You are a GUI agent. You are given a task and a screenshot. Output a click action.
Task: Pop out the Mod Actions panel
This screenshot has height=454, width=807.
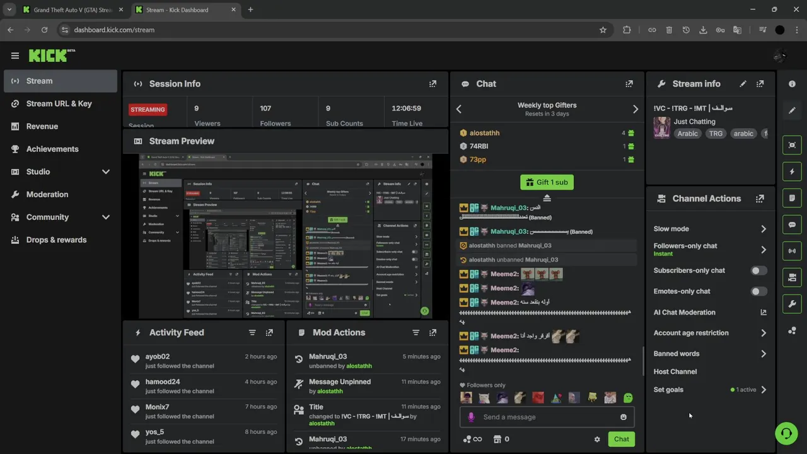[x=433, y=332]
